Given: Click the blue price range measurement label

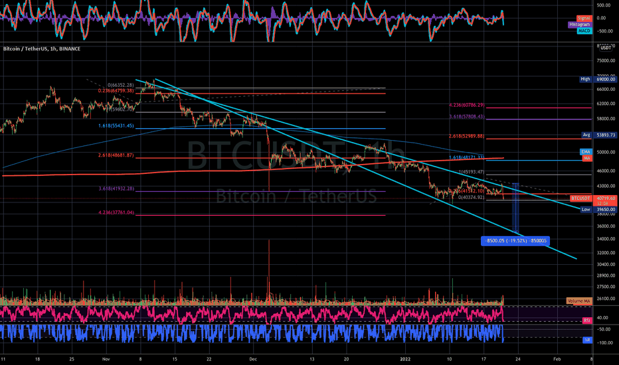Looking at the screenshot, I should tap(515, 241).
